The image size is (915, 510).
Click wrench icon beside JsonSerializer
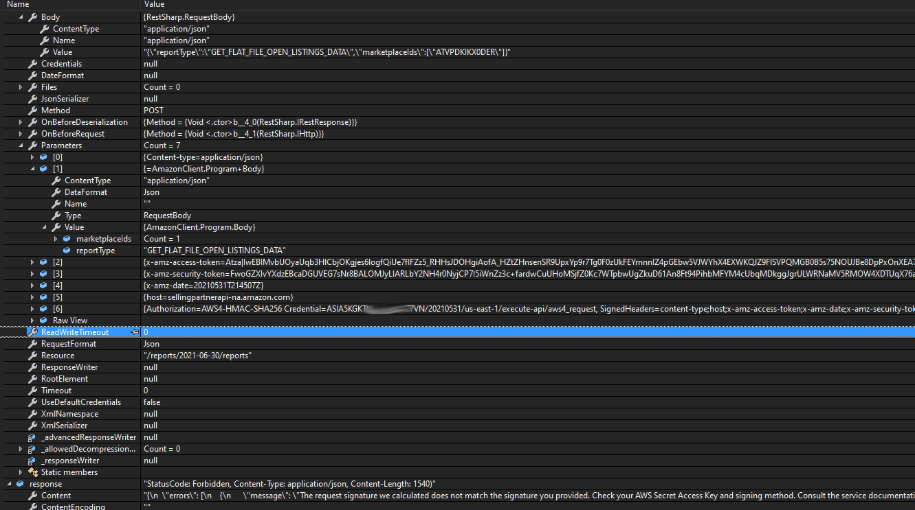coord(33,99)
